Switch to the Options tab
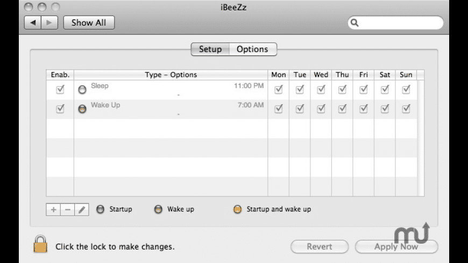Viewport: 468px width, 263px height. point(252,49)
